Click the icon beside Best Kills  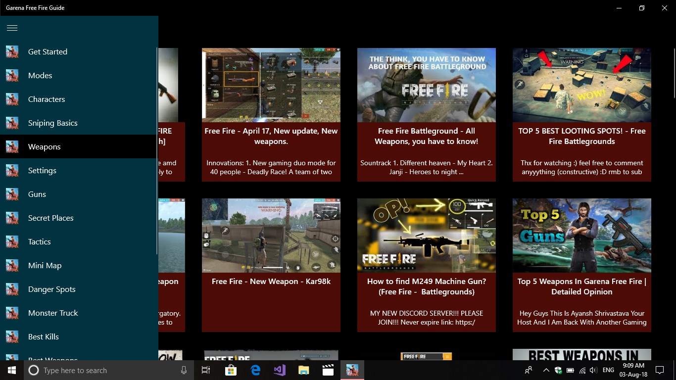pos(12,336)
